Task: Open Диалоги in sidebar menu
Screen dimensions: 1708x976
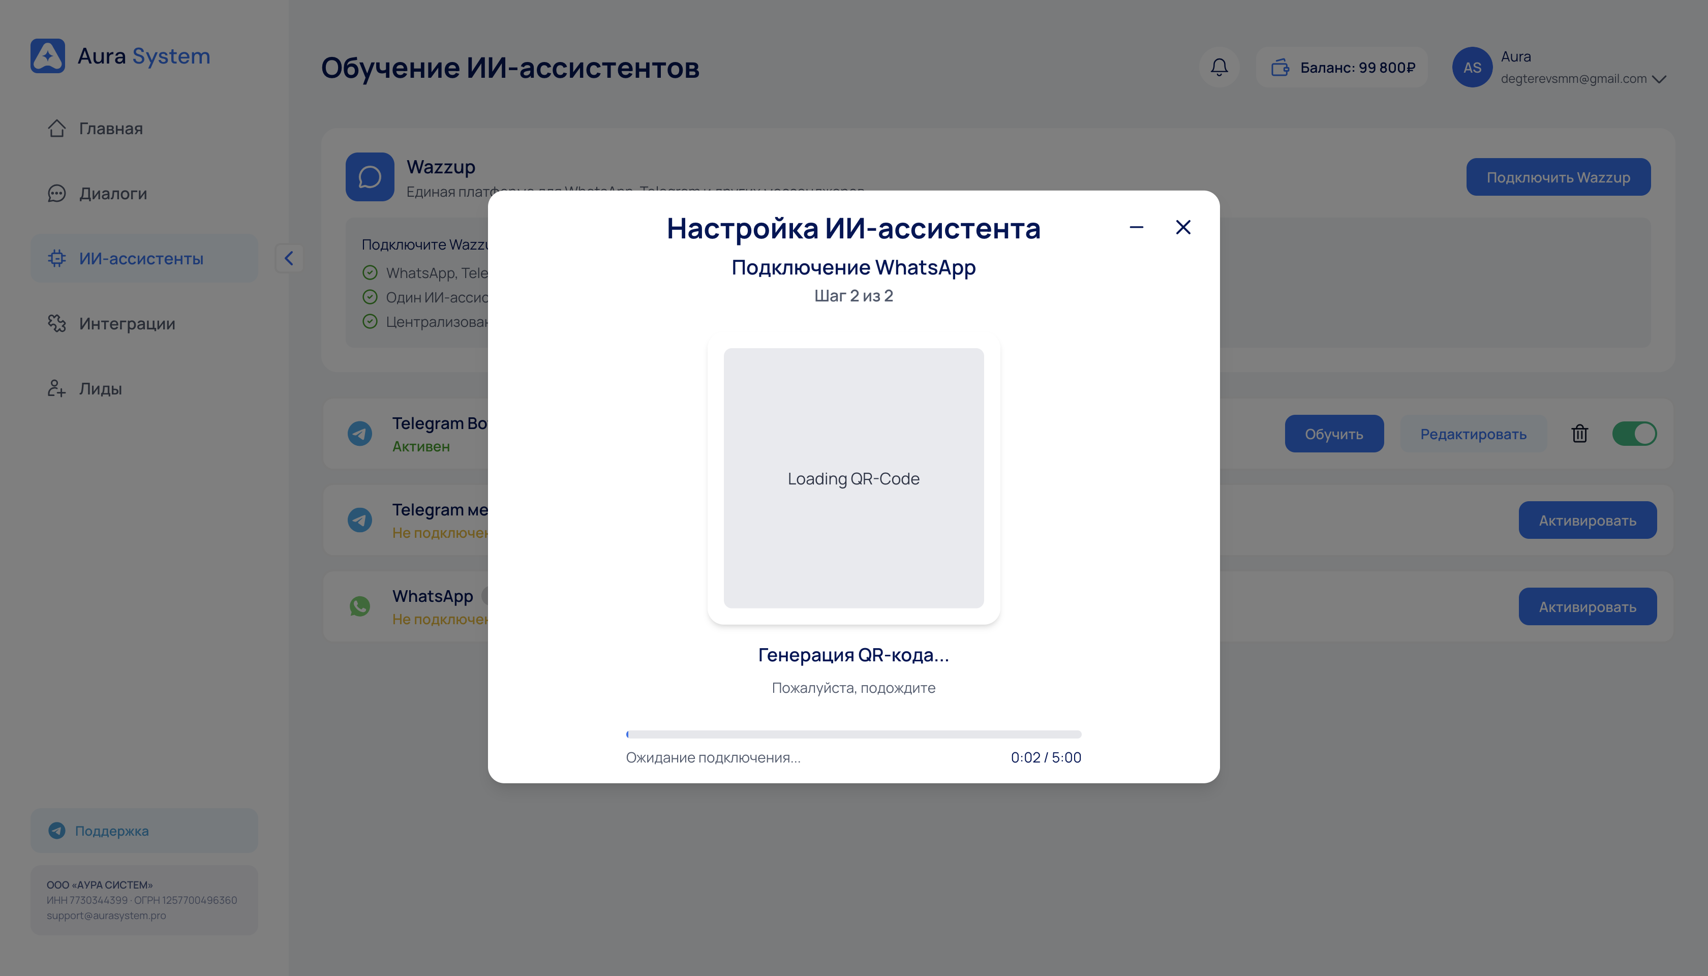Action: [x=113, y=194]
